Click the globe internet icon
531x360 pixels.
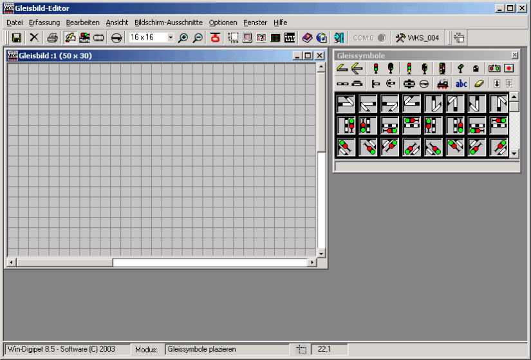coord(321,37)
